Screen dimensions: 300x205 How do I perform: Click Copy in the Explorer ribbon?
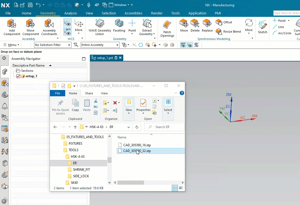coord(75,105)
